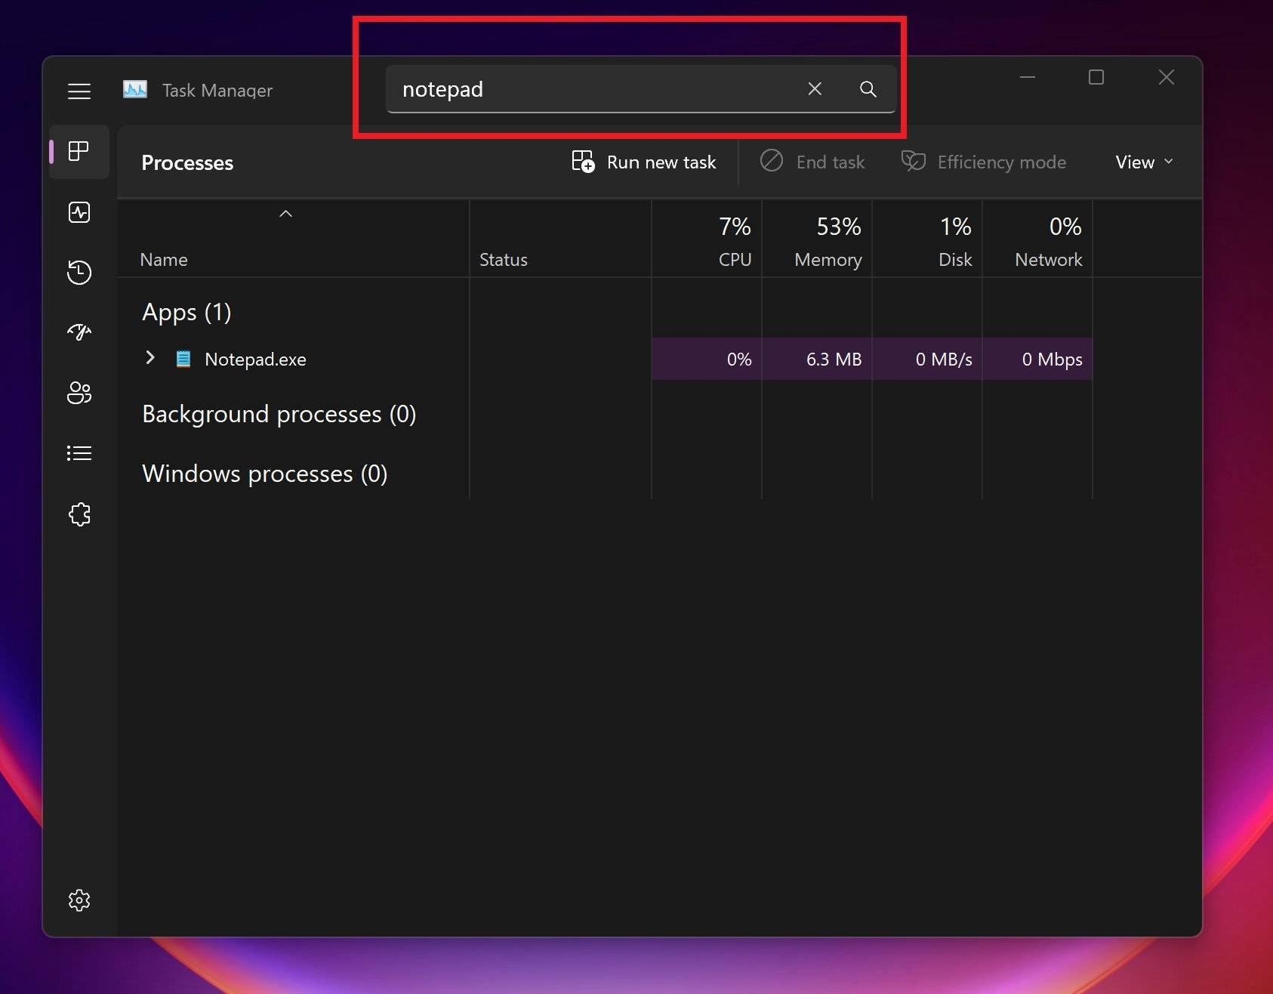Viewport: 1273px width, 994px height.
Task: Open the App history section
Action: [79, 273]
